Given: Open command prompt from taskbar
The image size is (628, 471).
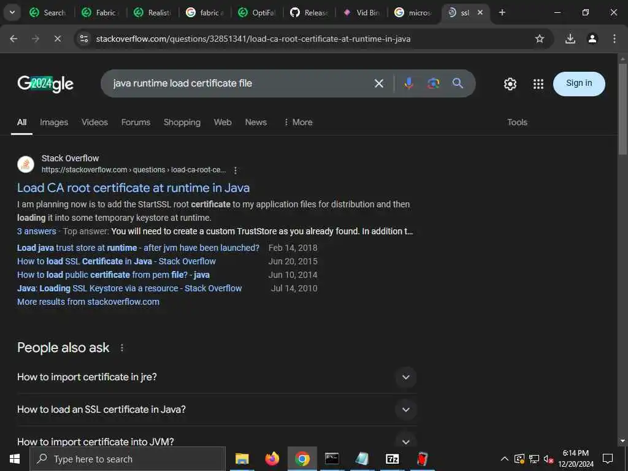Looking at the screenshot, I should 332,459.
